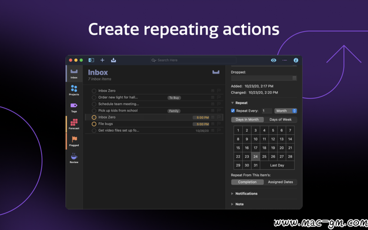This screenshot has height=230, width=368.
Task: Open the search scope dropdown arrow
Action: (155, 61)
